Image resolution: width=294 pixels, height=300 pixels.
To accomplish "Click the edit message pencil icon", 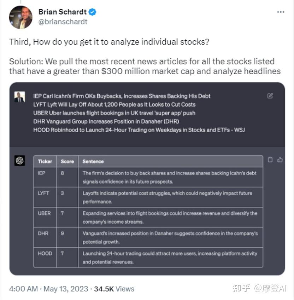I will (270, 96).
